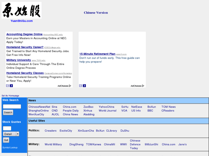Go to the previous ad in the left ad box
209x156 pixels.
(7, 86)
